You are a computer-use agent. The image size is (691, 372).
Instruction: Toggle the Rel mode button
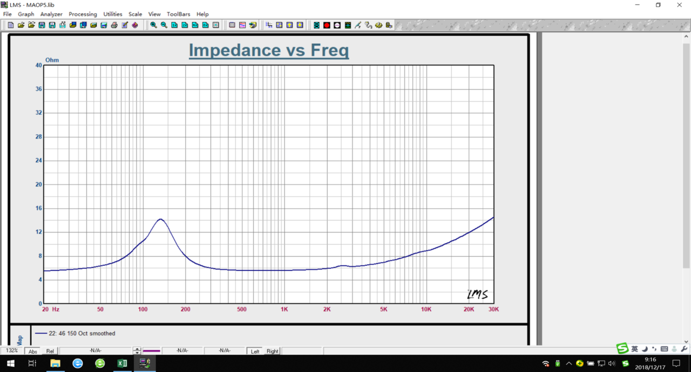tap(50, 352)
